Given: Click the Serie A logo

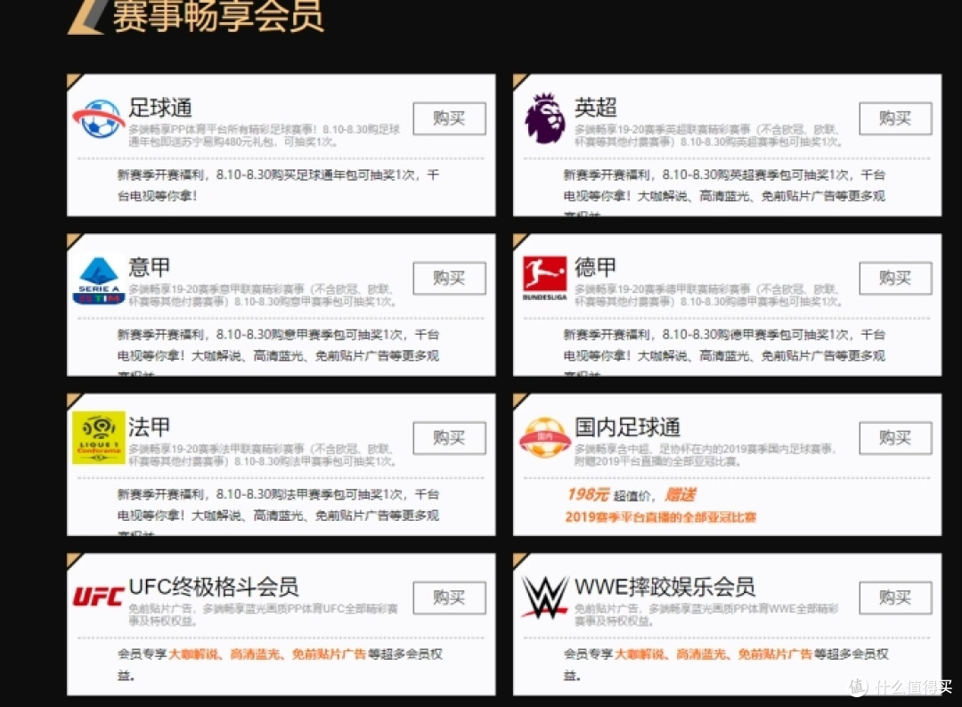Looking at the screenshot, I should click(x=99, y=280).
